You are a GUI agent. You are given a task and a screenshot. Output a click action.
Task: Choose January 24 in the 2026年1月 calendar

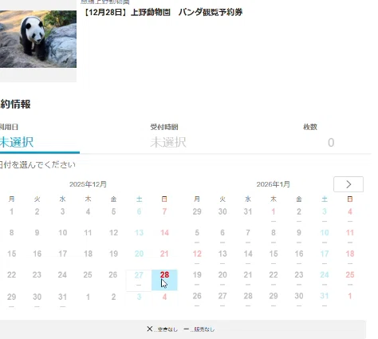(x=325, y=277)
